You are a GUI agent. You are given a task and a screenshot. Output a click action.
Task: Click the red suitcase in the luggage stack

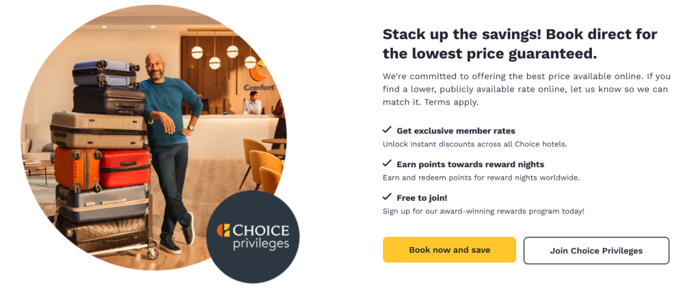pos(125,168)
